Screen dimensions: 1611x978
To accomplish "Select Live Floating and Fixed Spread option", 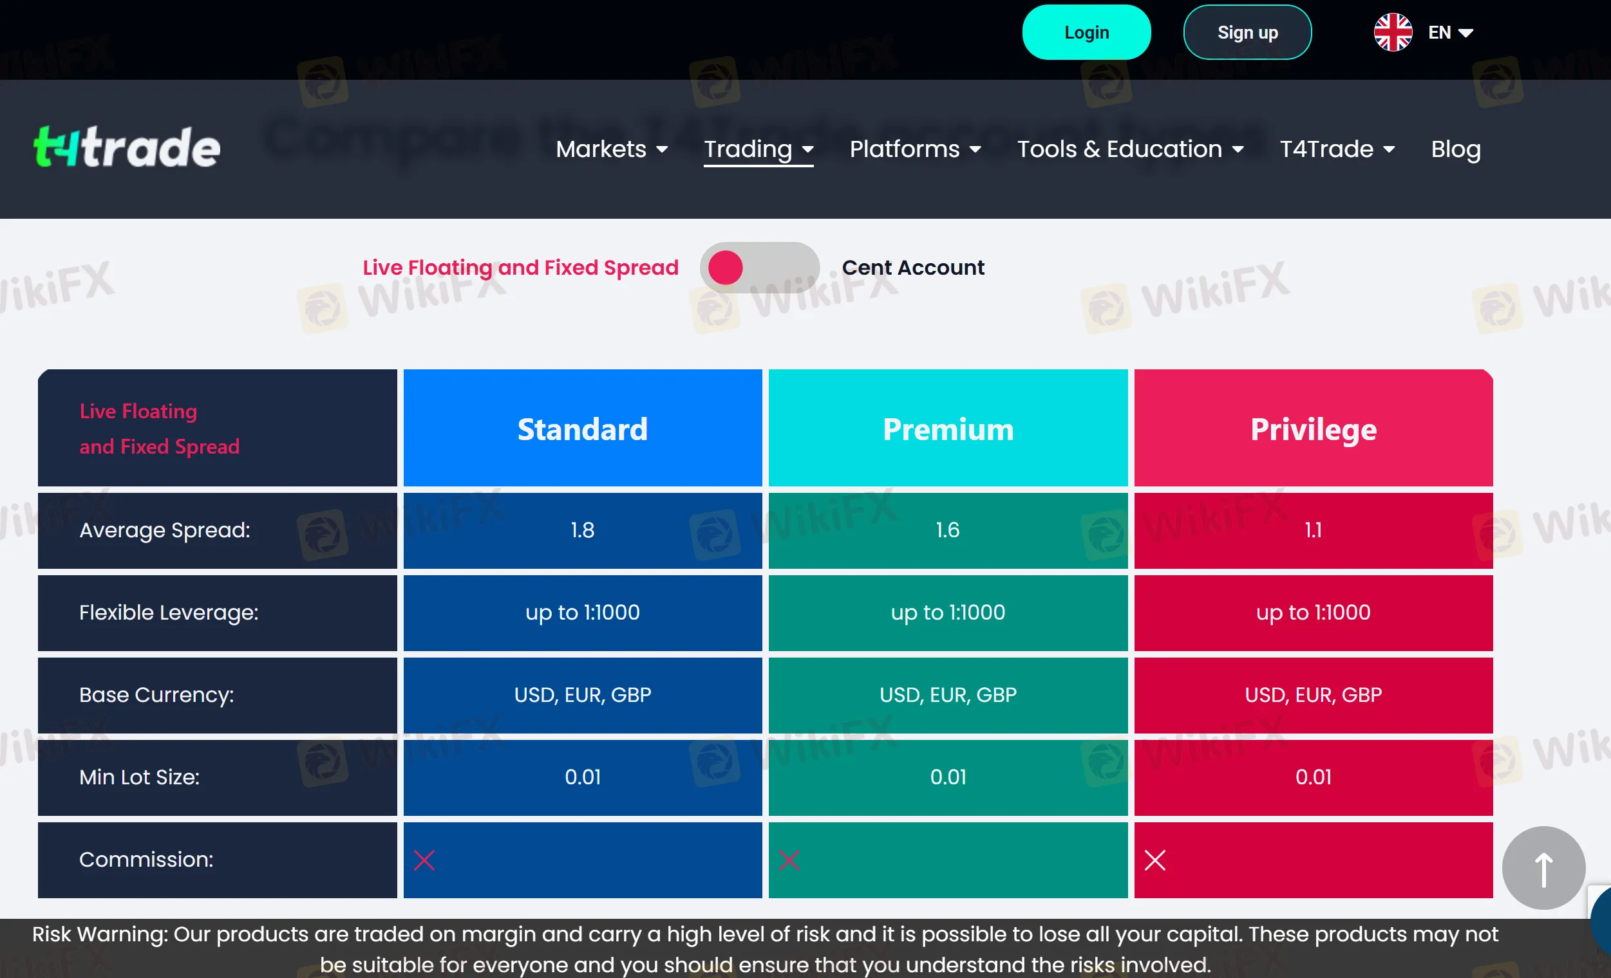I will pyautogui.click(x=520, y=268).
